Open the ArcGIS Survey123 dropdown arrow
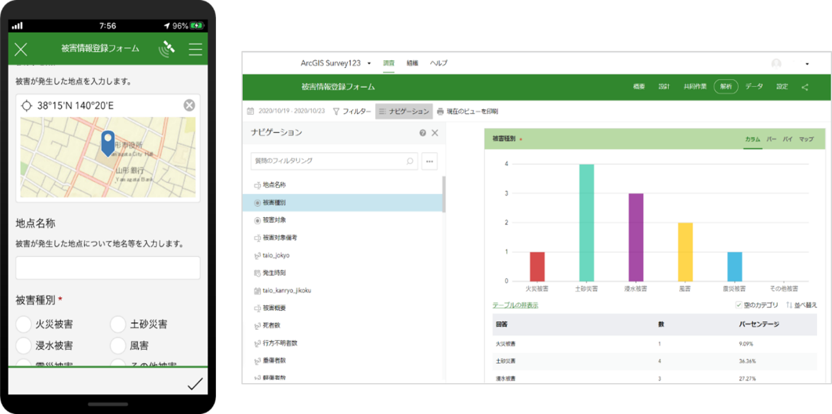 click(x=369, y=63)
